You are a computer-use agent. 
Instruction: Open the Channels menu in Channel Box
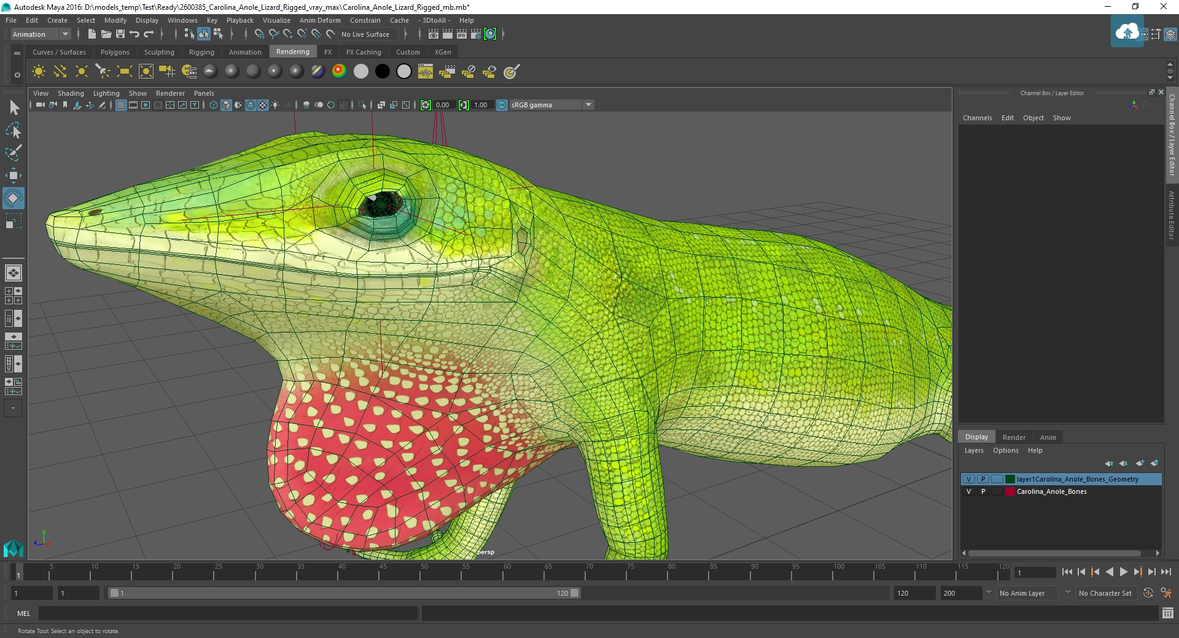977,118
